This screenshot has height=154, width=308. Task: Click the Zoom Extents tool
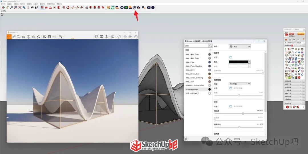coord(20,7)
